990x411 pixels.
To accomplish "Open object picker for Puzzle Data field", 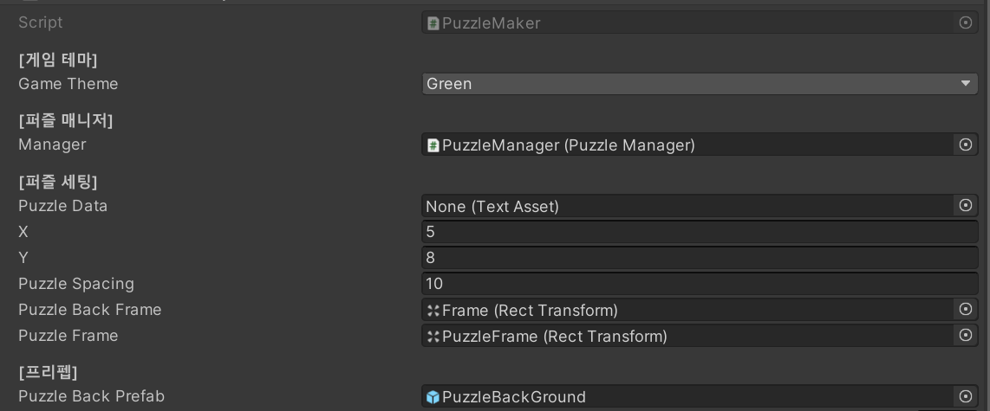I will pos(966,206).
